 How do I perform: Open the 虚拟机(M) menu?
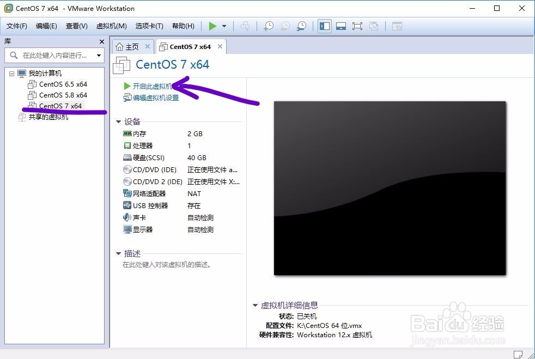[111, 26]
